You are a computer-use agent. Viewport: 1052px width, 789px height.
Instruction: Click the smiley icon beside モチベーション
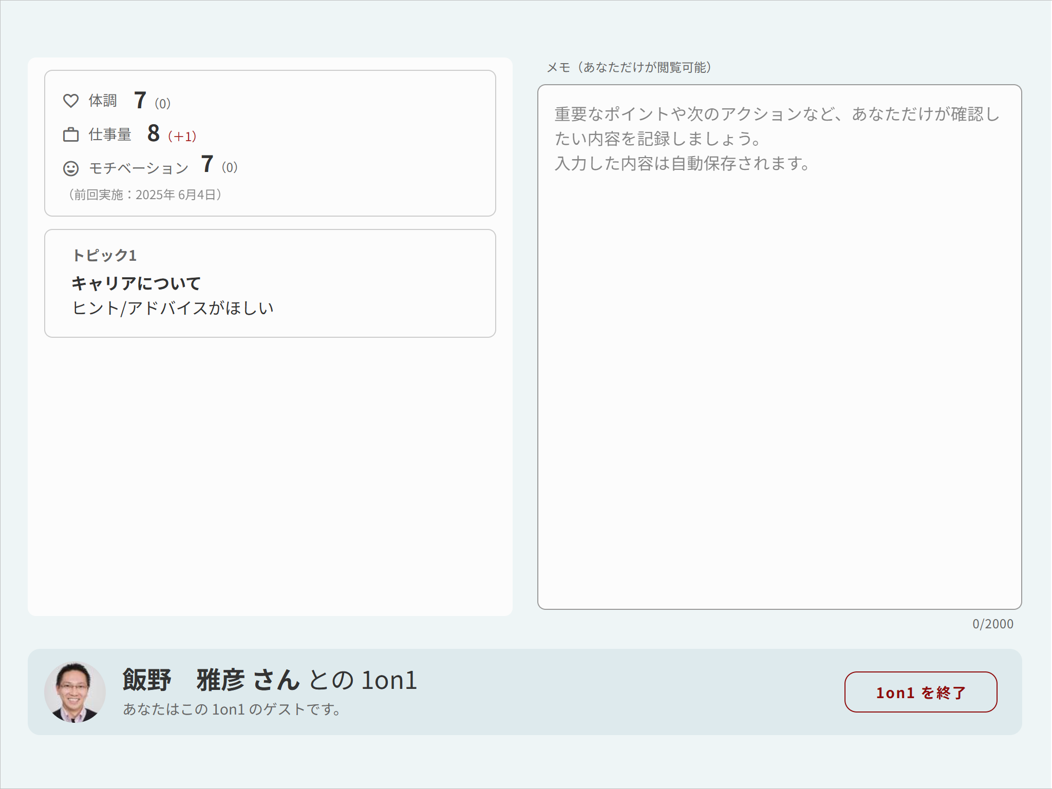click(x=71, y=168)
